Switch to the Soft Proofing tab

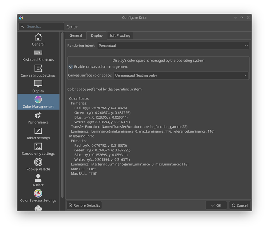coord(120,35)
